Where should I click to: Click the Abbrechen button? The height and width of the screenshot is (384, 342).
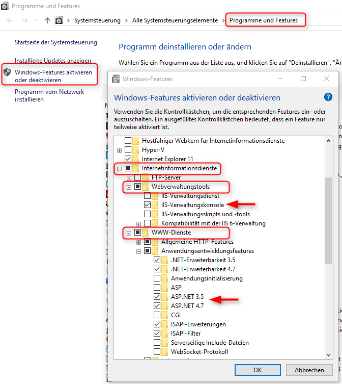(309, 370)
